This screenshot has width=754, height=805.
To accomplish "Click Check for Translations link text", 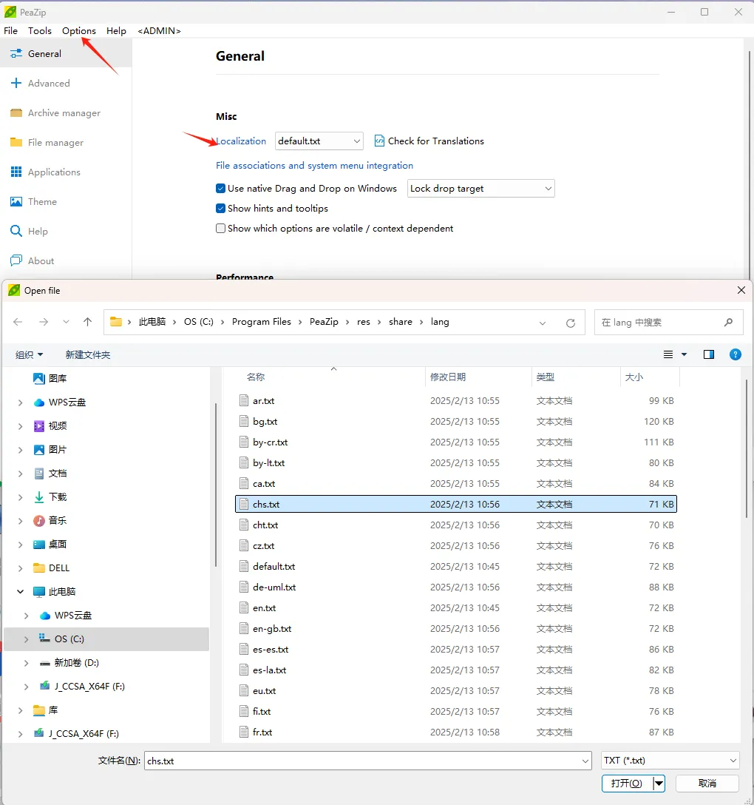I will 436,141.
